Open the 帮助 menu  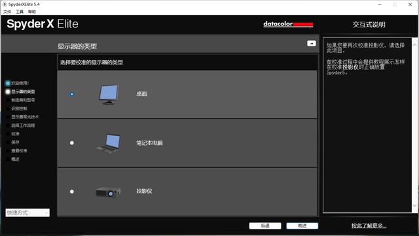32,12
